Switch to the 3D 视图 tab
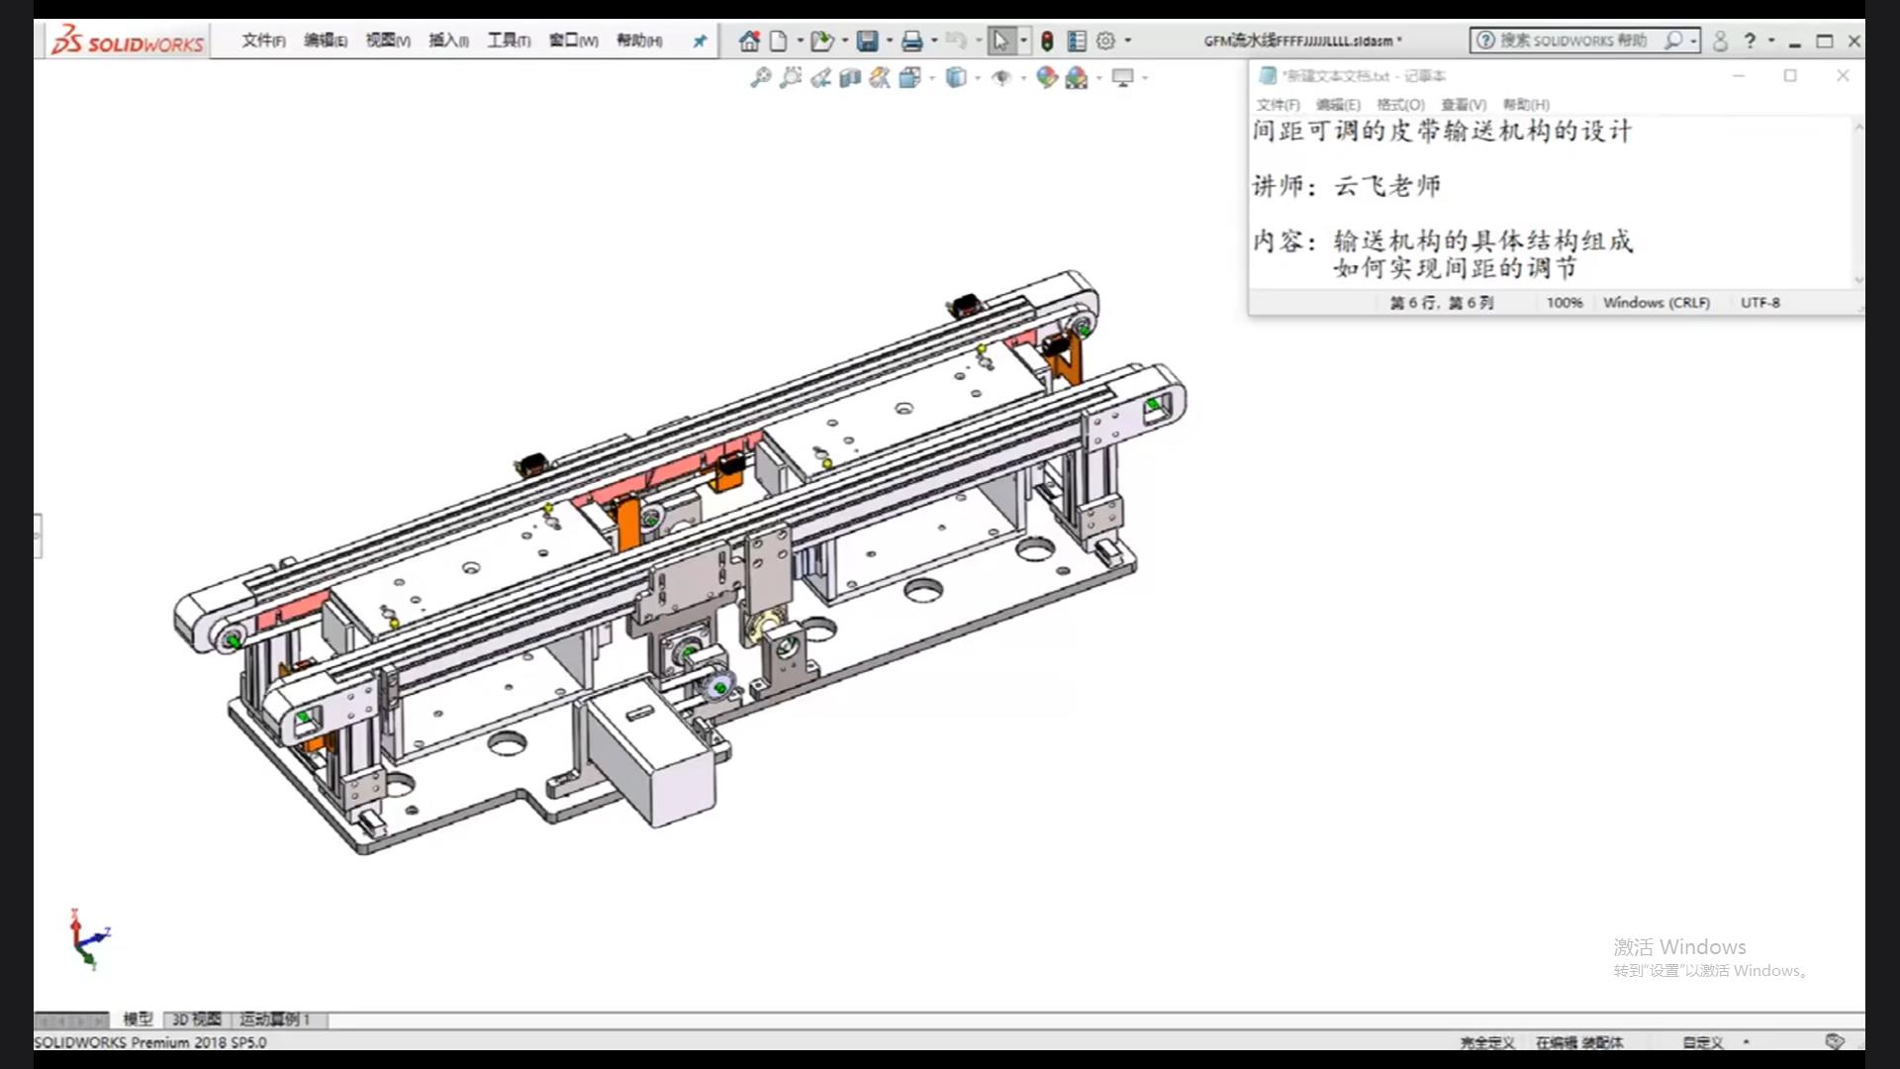This screenshot has height=1069, width=1900. pyautogui.click(x=196, y=1019)
